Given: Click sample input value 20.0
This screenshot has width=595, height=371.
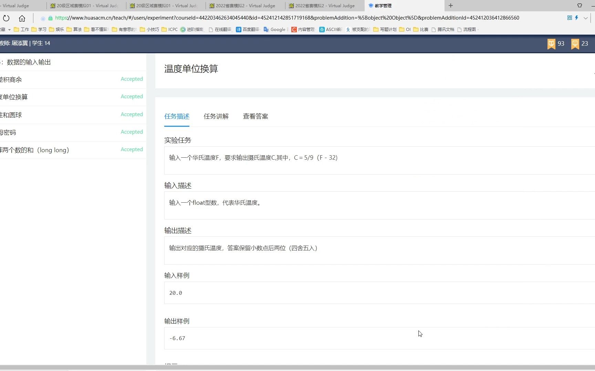Looking at the screenshot, I should (176, 293).
